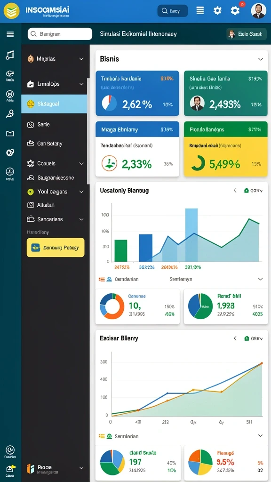Open settings gear with red notification badge

coord(235,11)
